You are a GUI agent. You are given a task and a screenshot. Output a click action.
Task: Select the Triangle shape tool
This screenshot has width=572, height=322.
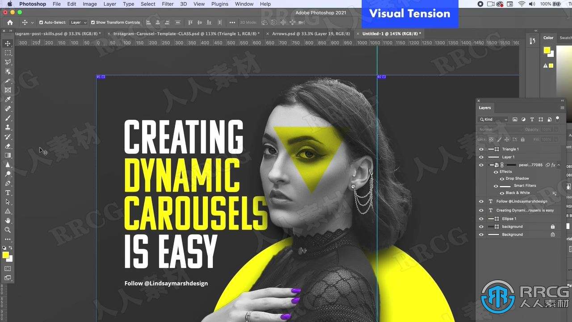(x=8, y=211)
